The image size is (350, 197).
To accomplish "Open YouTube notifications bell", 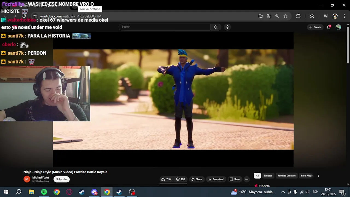I will coord(329,27).
